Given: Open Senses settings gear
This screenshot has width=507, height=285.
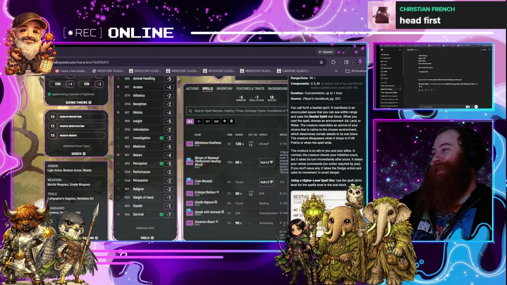Looking at the screenshot, I should (x=84, y=154).
